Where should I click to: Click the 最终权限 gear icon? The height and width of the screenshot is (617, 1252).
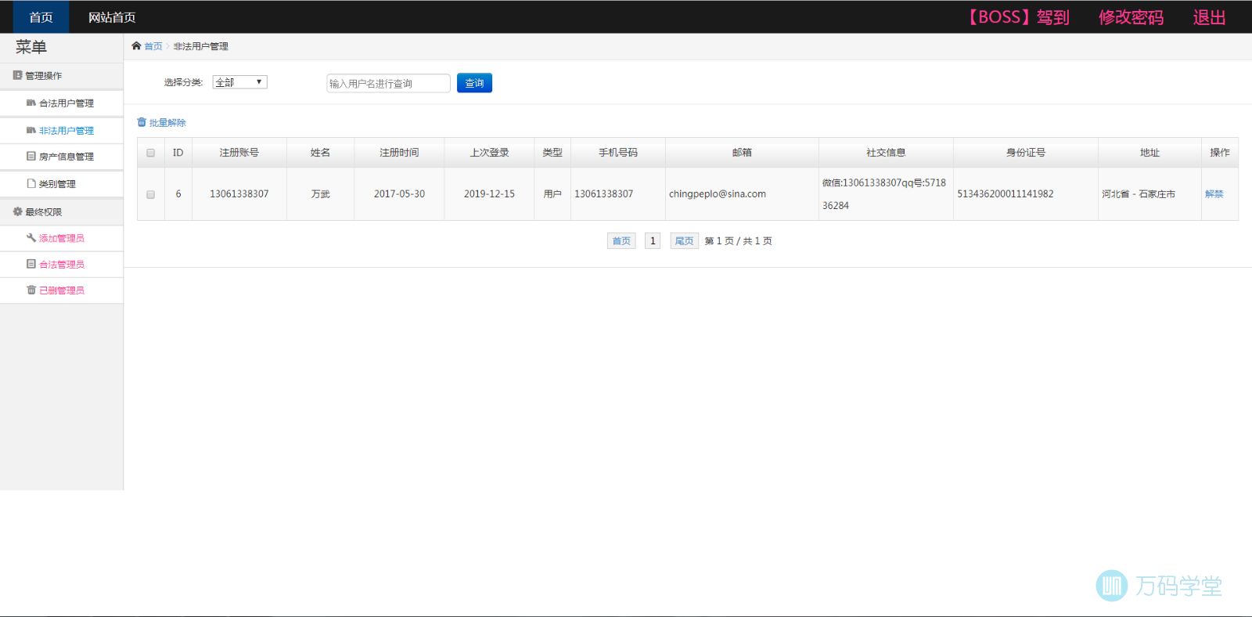(x=17, y=211)
